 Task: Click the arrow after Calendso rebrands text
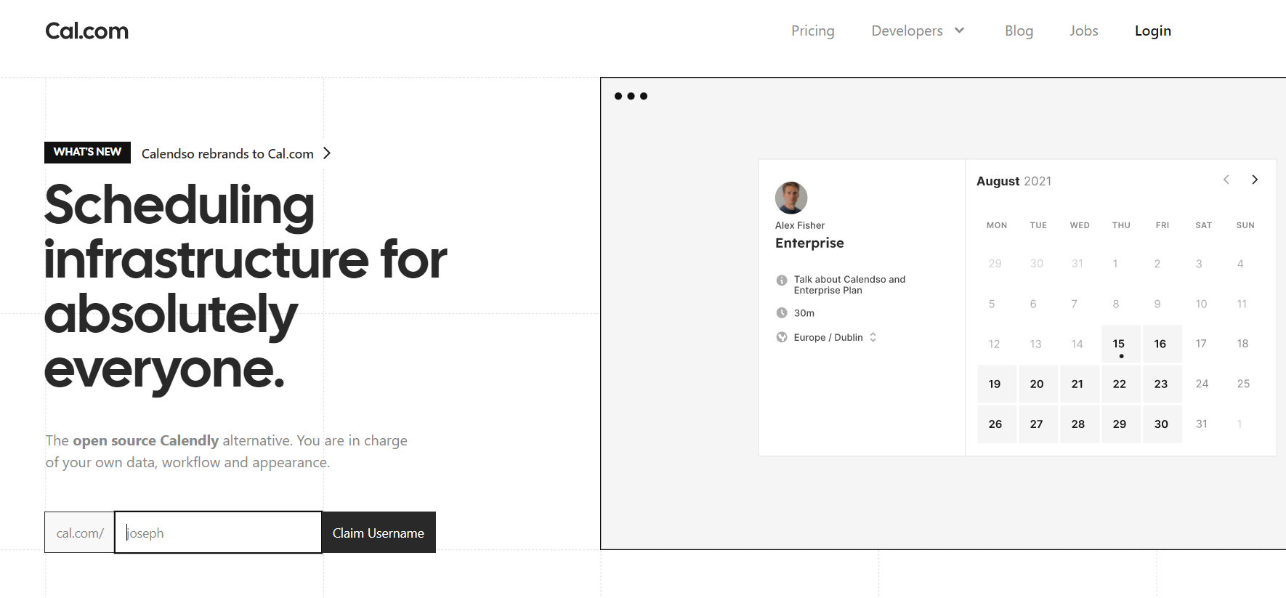[x=327, y=153]
